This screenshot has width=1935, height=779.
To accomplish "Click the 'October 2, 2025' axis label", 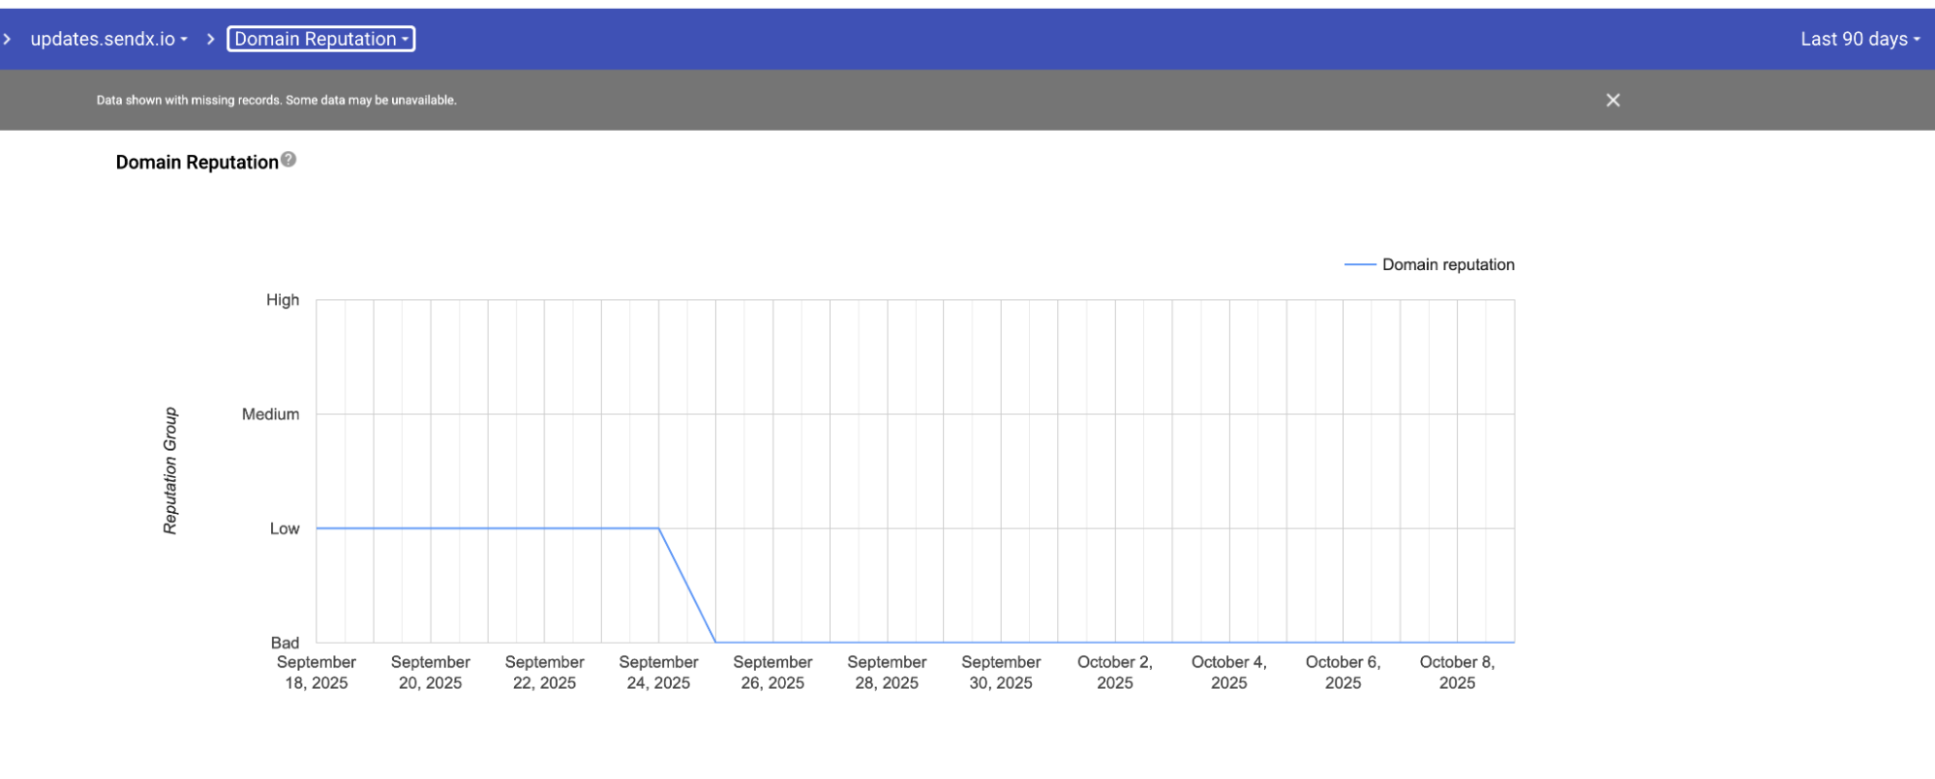I will 1115,673.
